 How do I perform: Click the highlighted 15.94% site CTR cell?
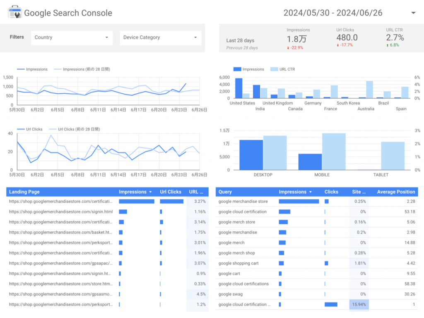click(x=359, y=304)
